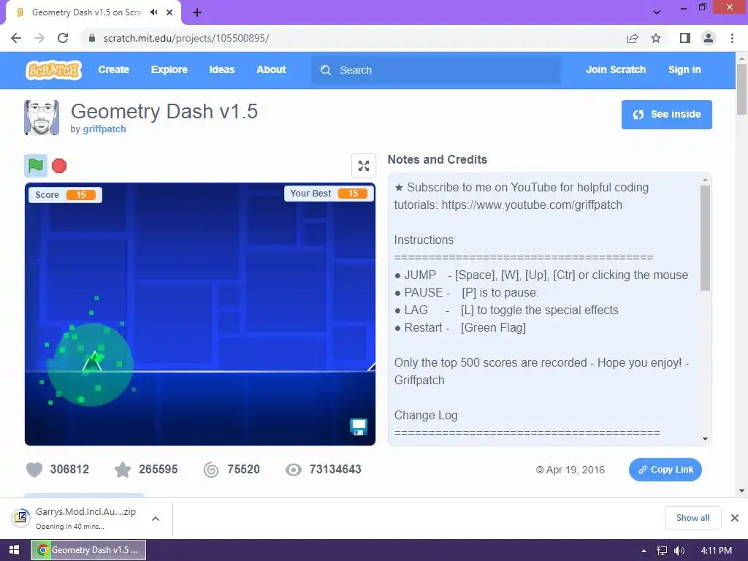This screenshot has height=561, width=748.
Task: Click the Notes and Credits heading
Action: click(x=437, y=159)
